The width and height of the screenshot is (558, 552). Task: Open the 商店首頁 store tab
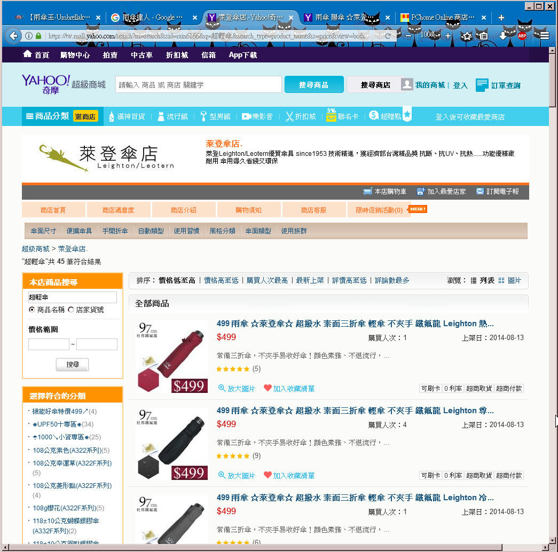[53, 210]
